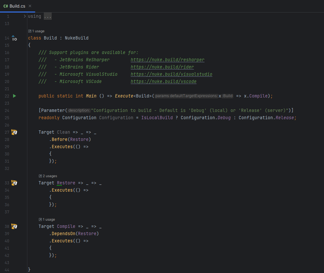Click the NUKE icon beside the Restore target
Screen dimensions: 324x273
pyautogui.click(x=14, y=183)
